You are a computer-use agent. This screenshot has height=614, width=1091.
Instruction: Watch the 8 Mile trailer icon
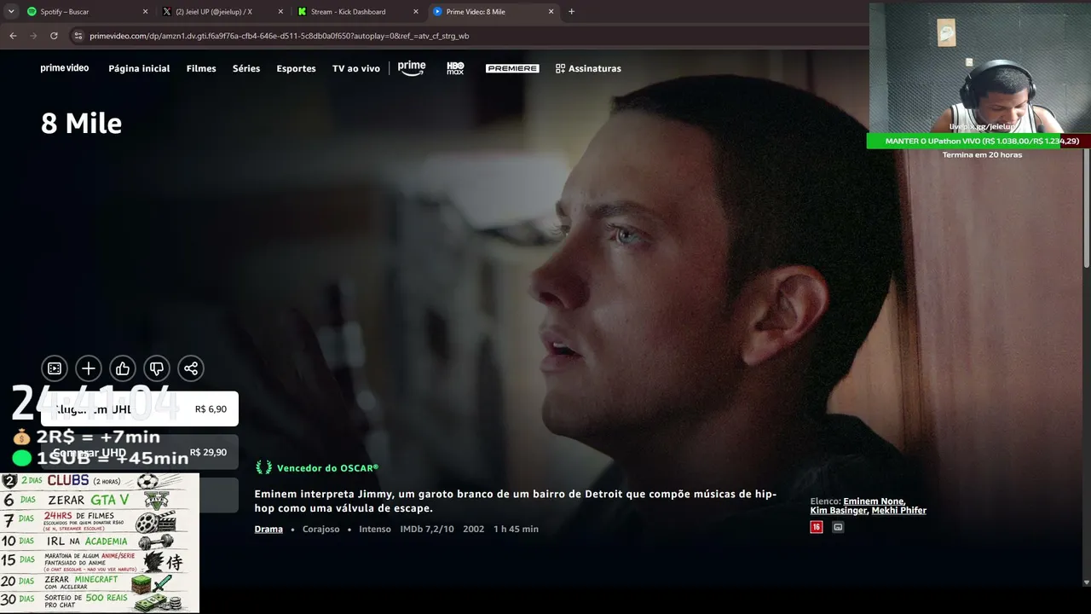click(x=55, y=368)
